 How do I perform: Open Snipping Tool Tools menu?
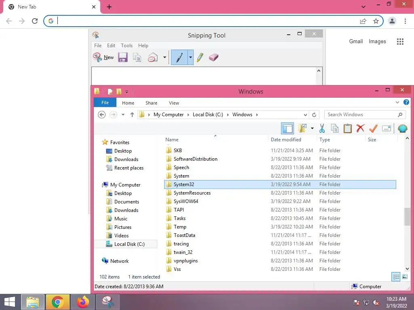pyautogui.click(x=127, y=45)
